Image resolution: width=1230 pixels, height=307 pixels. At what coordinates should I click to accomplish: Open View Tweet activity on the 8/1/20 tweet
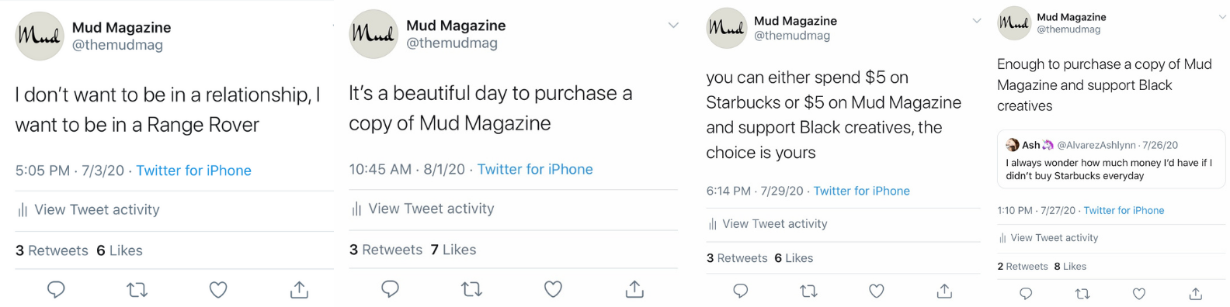point(422,209)
